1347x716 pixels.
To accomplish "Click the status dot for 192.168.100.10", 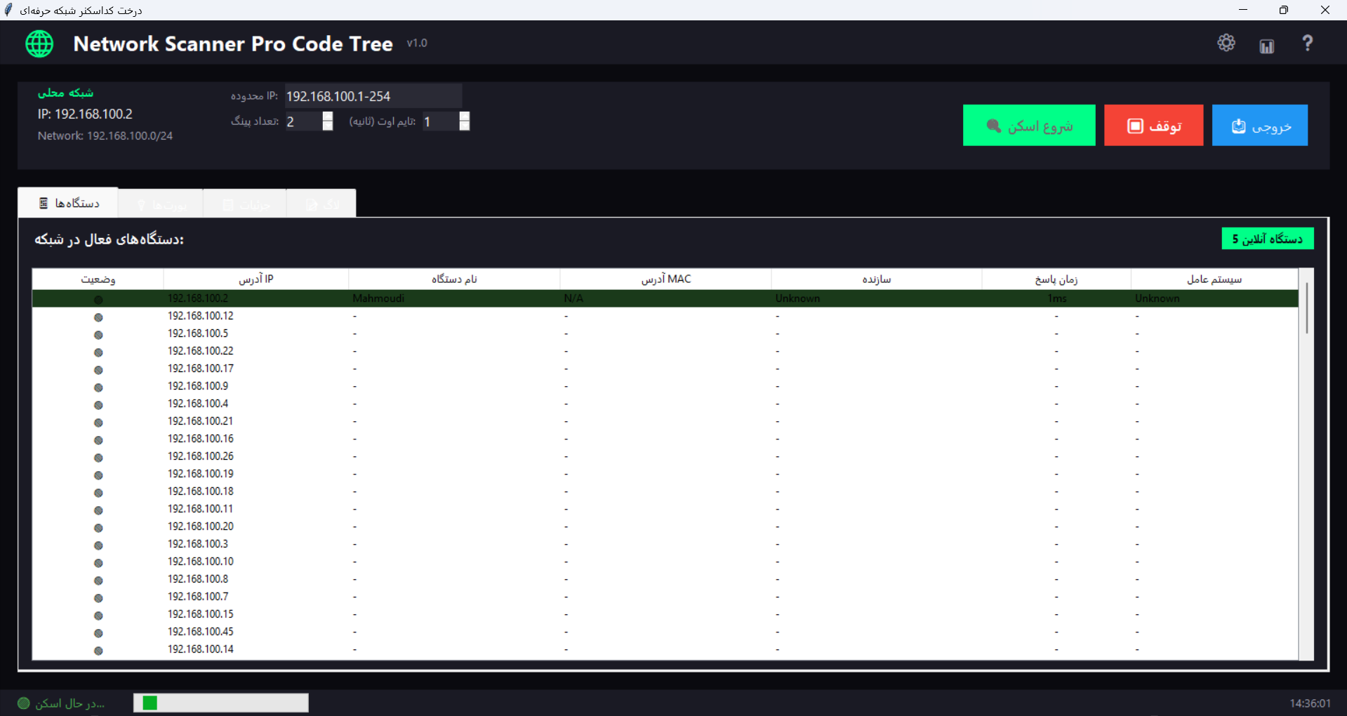I will click(98, 563).
